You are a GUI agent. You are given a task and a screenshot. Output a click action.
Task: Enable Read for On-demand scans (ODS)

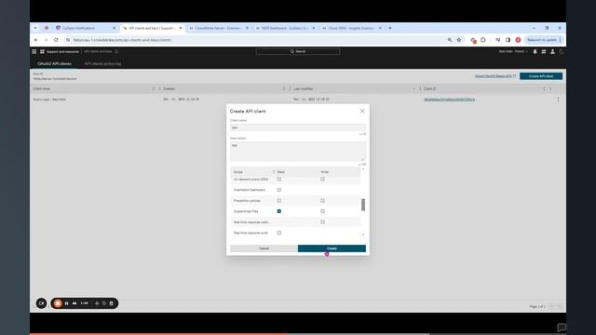[279, 179]
